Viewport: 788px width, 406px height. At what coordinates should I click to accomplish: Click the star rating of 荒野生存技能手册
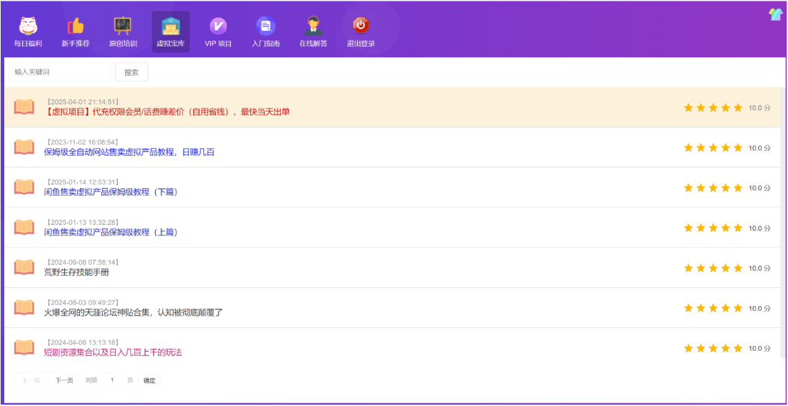pos(713,268)
